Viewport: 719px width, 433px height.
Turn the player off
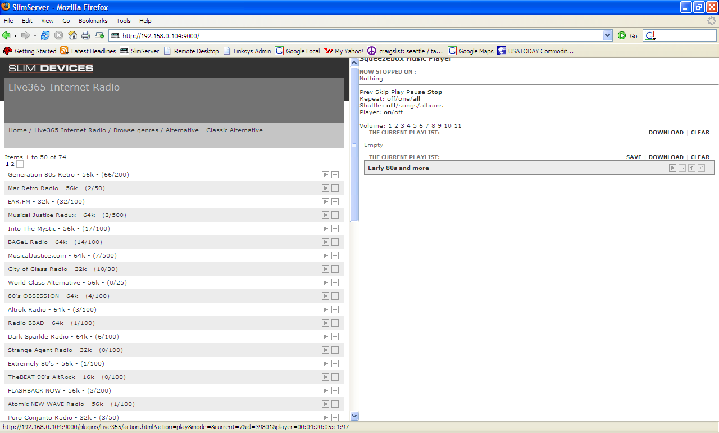(398, 112)
